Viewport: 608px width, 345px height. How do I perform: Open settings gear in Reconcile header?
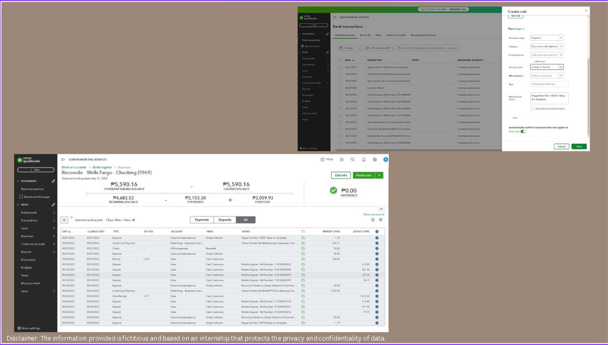pos(375,159)
